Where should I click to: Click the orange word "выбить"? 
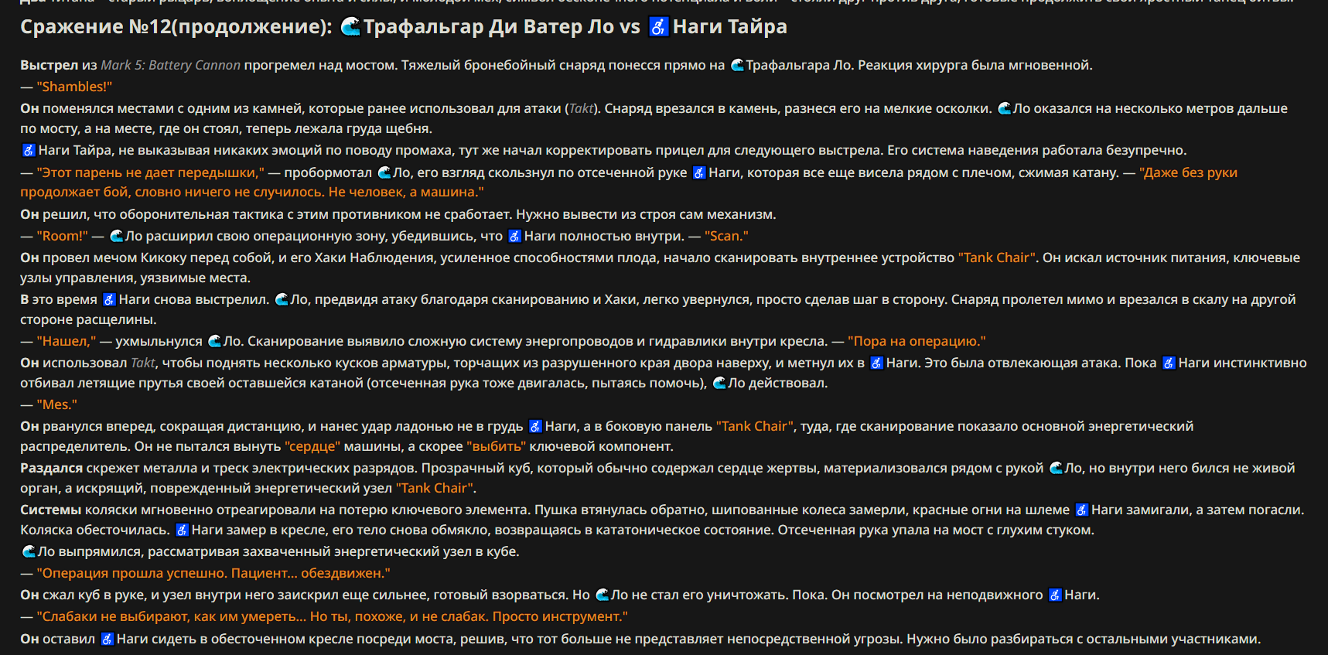coord(496,446)
